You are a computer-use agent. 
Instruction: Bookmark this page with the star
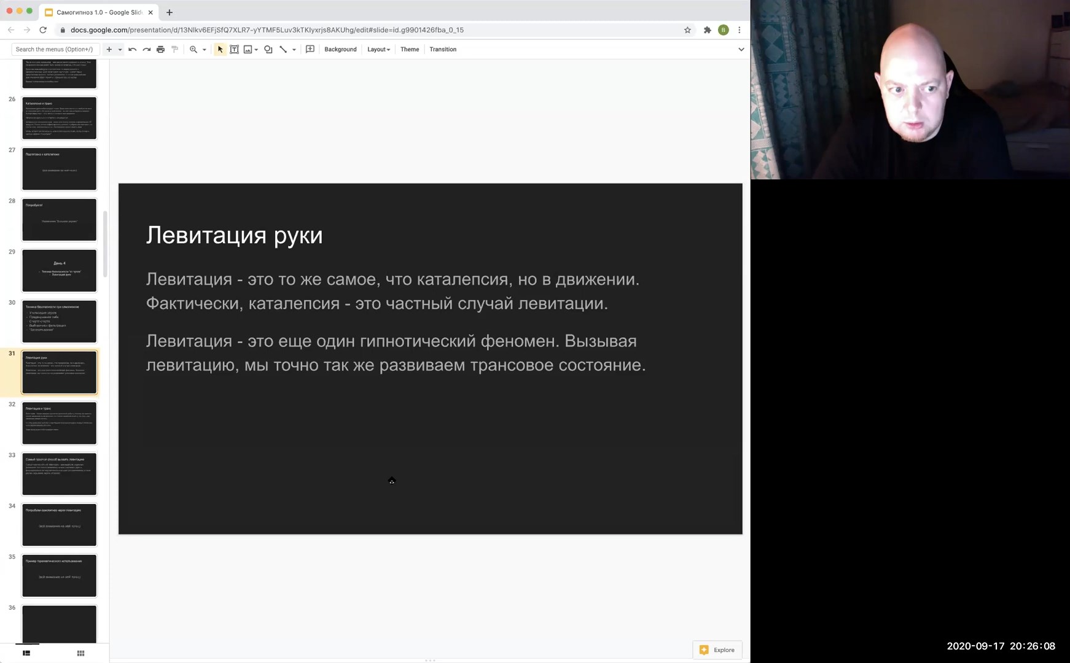coord(687,29)
